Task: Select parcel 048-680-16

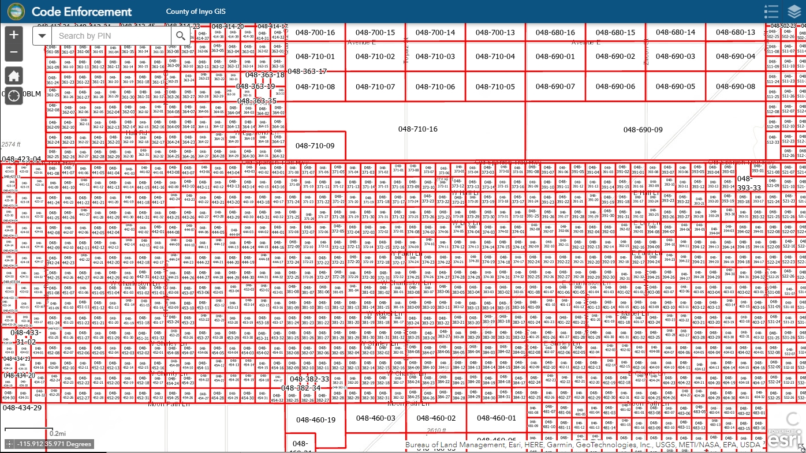Action: [x=555, y=33]
